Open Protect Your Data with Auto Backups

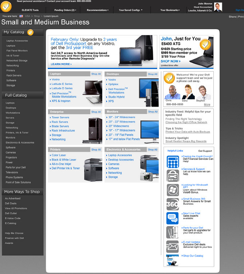pos(188,132)
